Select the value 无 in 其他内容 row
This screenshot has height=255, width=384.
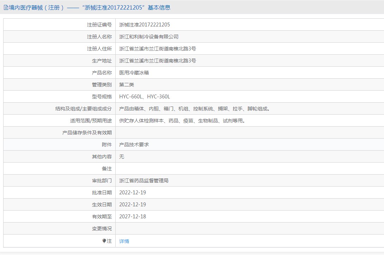pos(122,157)
